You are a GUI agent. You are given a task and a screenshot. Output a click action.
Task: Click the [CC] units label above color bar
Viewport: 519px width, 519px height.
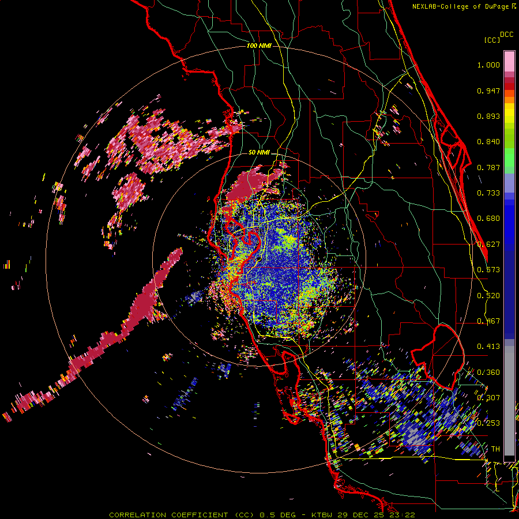(492, 40)
